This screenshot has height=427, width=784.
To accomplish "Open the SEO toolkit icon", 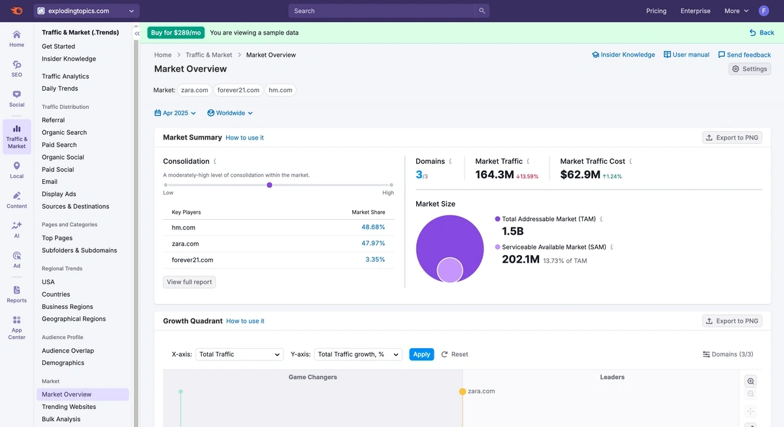I will (17, 68).
